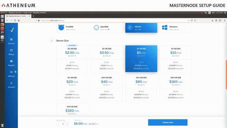Toggle the Firefox sidebar view icon
The height and width of the screenshot is (128, 227).
220,21
